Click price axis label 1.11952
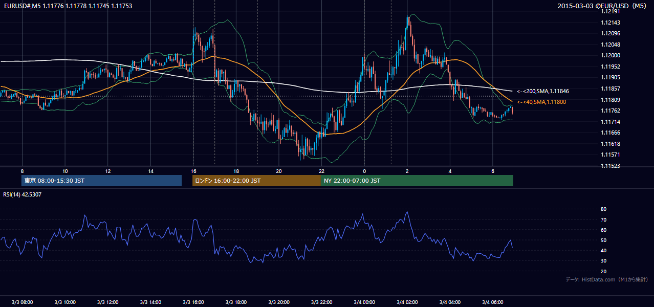Image resolution: width=654 pixels, height=307 pixels. [611, 67]
